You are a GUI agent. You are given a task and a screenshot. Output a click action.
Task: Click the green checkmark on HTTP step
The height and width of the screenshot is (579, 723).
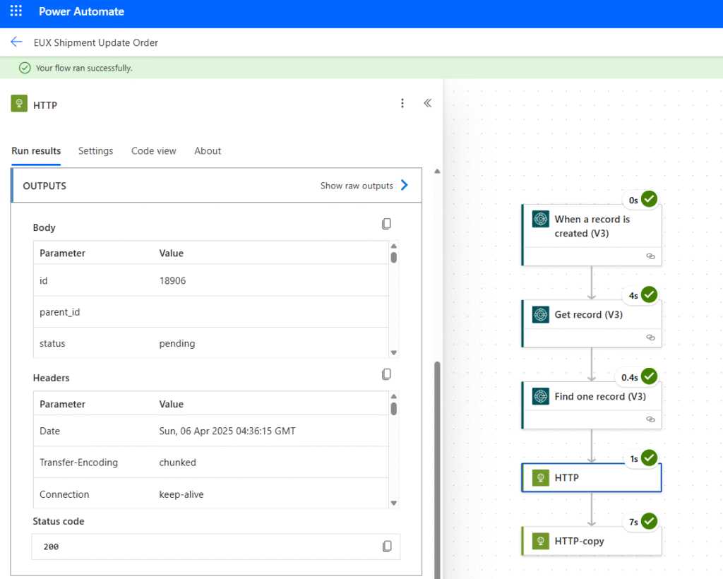650,458
